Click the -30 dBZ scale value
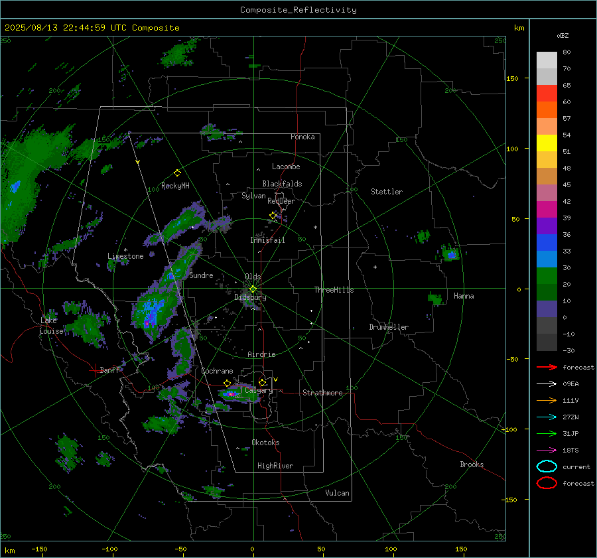 (x=568, y=350)
